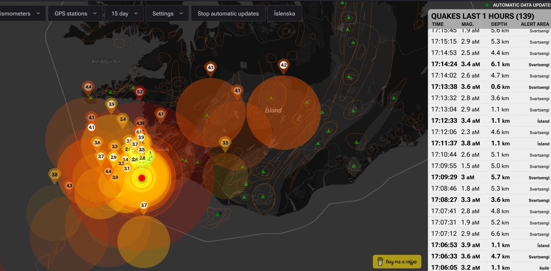Select the 3.7 quake marker below the glow
The width and height of the screenshot is (551, 271).
point(143,204)
